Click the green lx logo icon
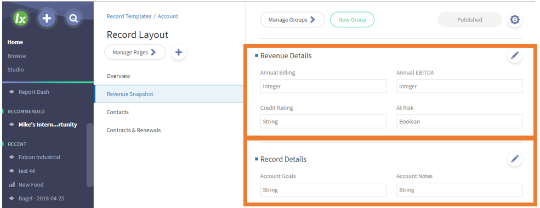Viewport: 540px width, 208px height. tap(21, 18)
